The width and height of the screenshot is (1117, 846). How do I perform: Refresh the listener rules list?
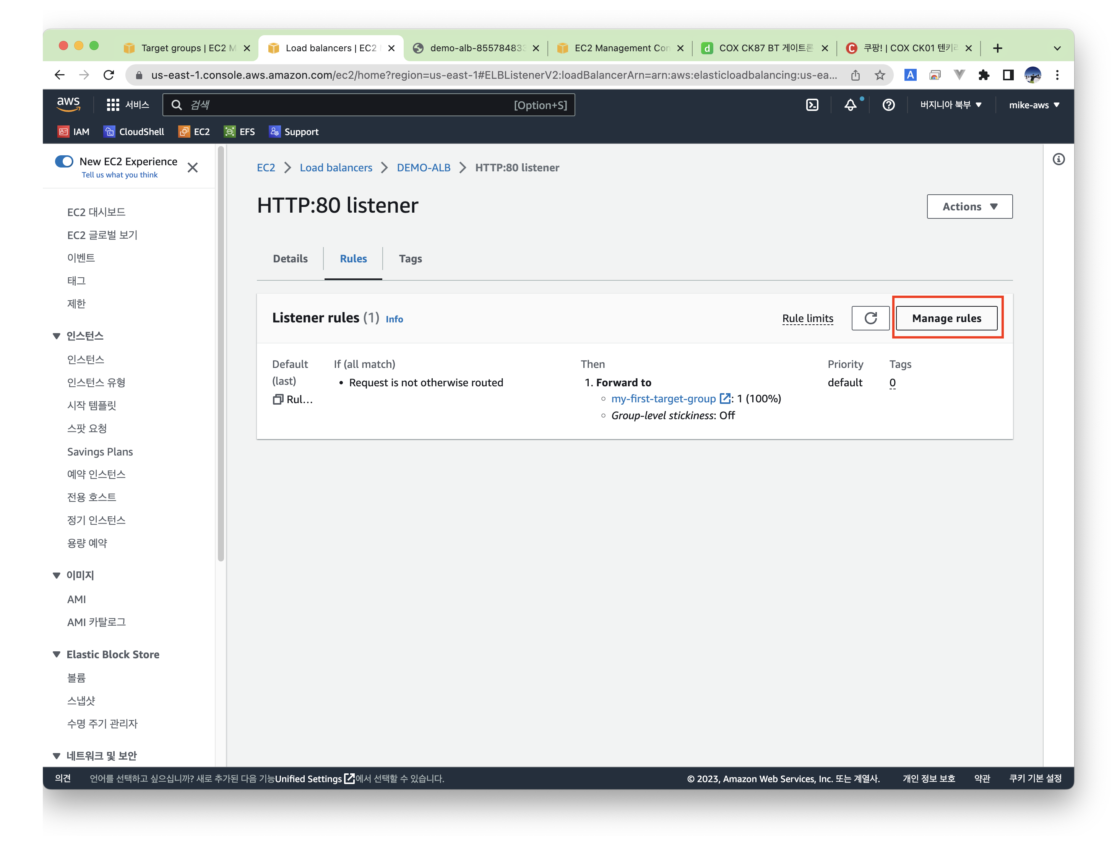pos(870,318)
